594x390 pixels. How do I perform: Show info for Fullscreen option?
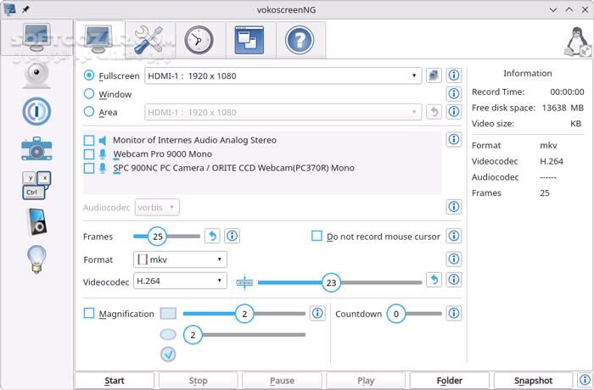point(454,75)
